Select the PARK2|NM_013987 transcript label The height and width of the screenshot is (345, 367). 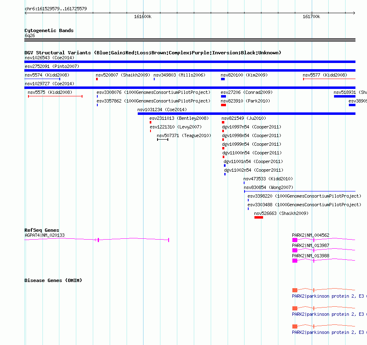[311, 245]
